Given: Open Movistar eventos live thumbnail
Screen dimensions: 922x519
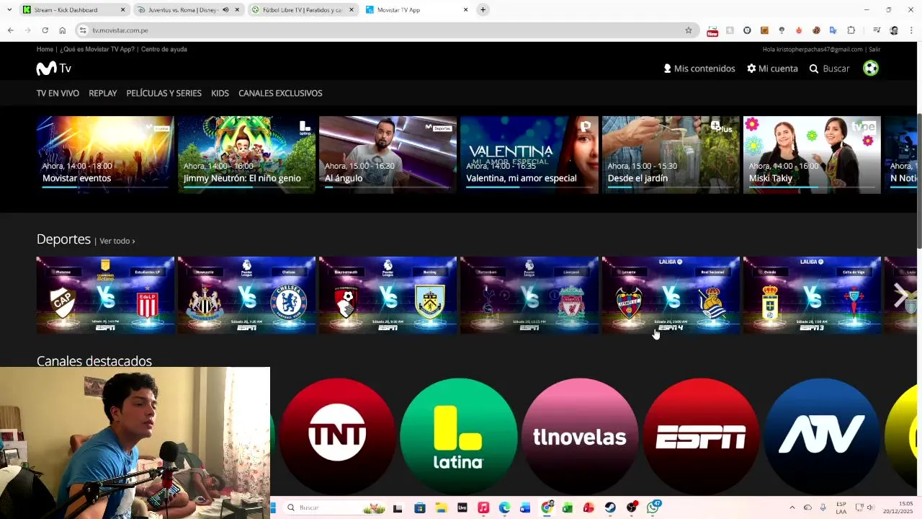Looking at the screenshot, I should coord(105,154).
